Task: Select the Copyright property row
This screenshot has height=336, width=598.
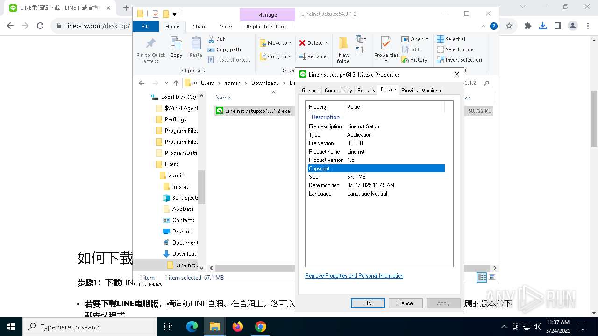Action: tap(376, 168)
